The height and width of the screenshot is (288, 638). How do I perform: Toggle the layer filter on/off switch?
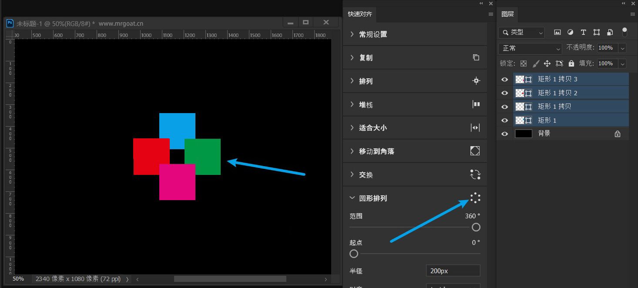(x=625, y=32)
